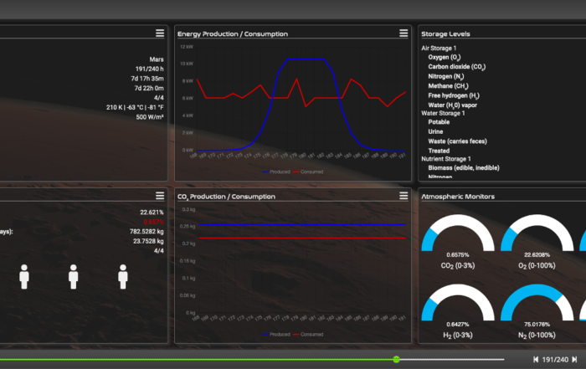Open the Energy Production / Consumption panel menu
Screen dimensions: 586x369
[404, 33]
